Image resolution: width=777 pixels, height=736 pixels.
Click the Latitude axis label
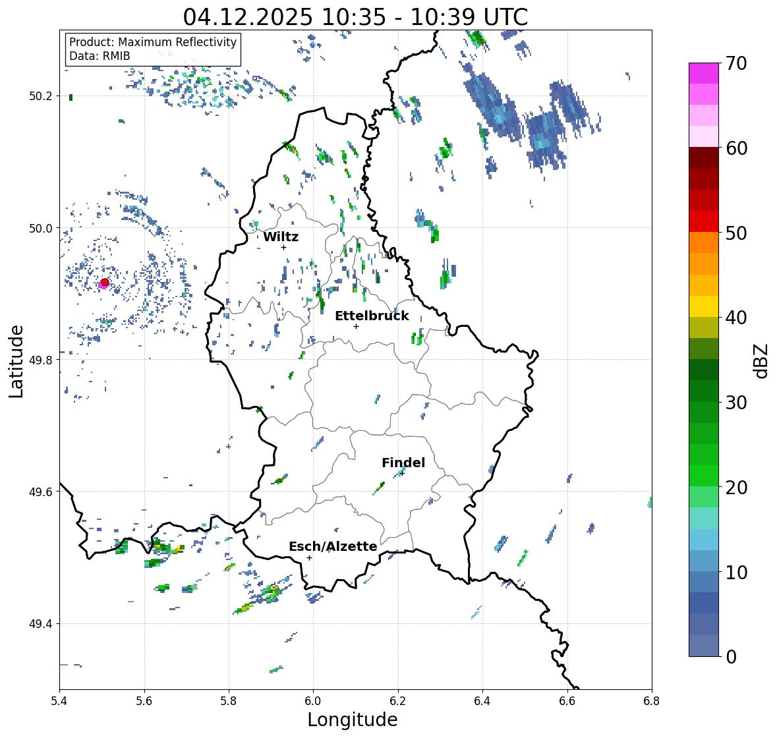[x=16, y=361]
